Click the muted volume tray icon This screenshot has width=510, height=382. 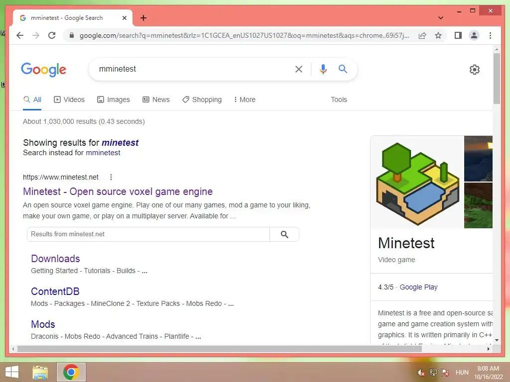coord(421,373)
